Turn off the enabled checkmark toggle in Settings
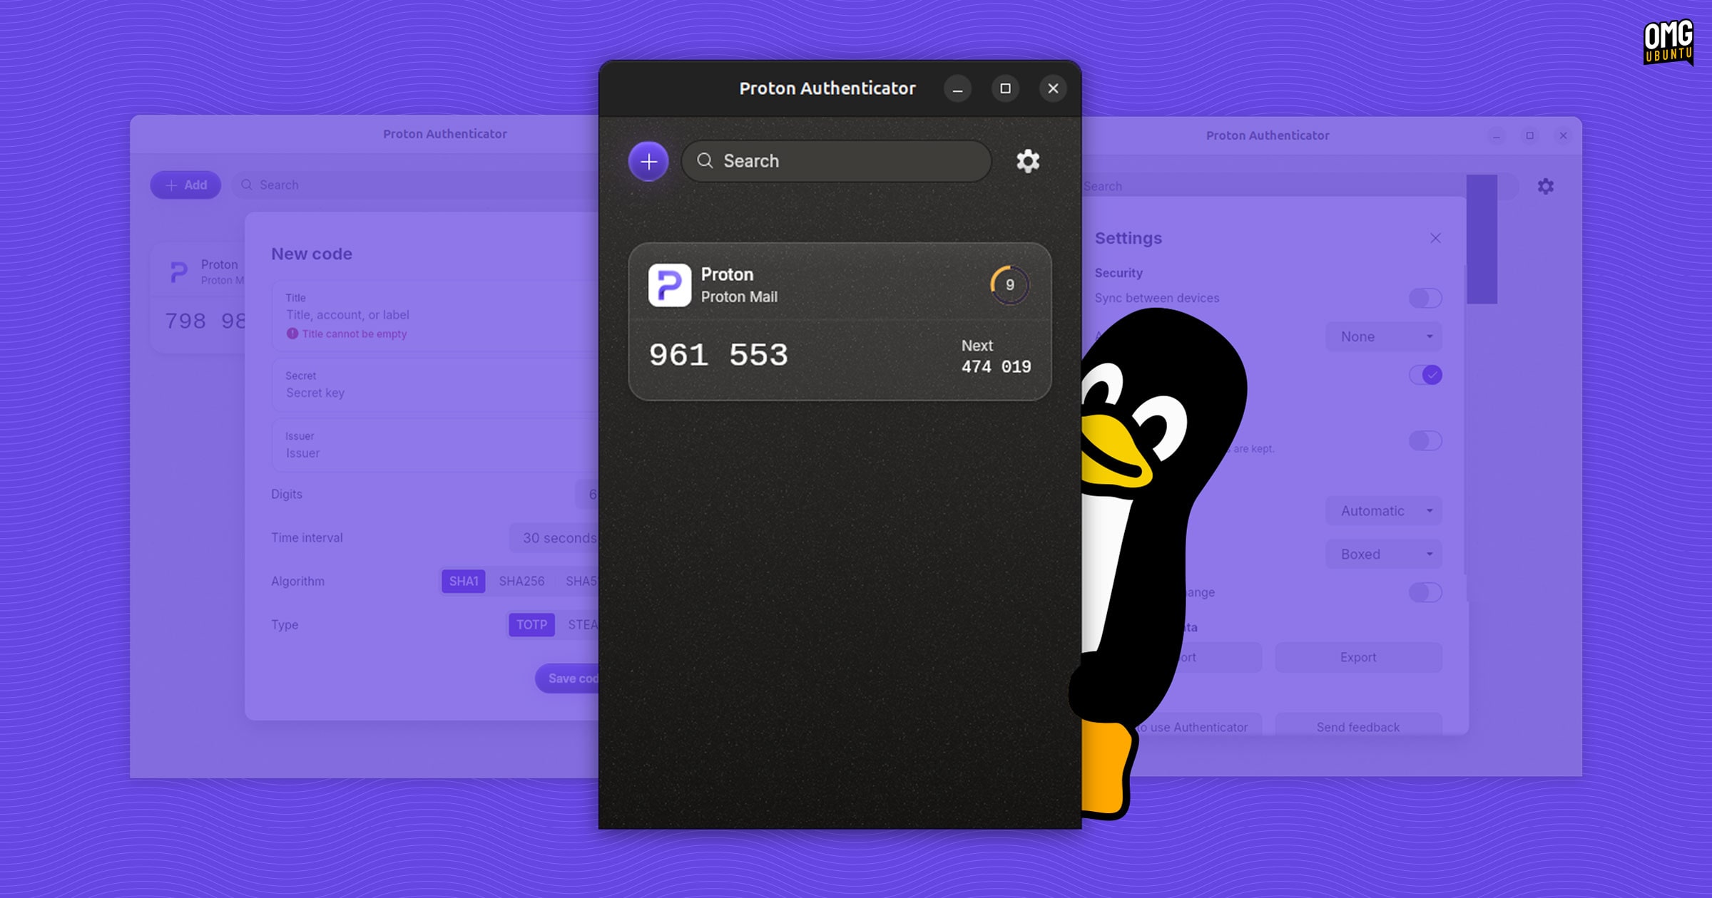1712x898 pixels. (1425, 375)
